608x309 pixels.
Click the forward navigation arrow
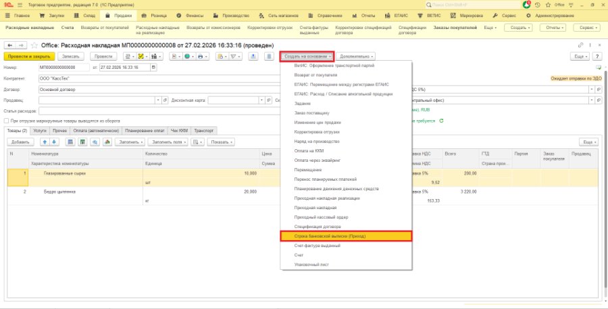tap(22, 45)
